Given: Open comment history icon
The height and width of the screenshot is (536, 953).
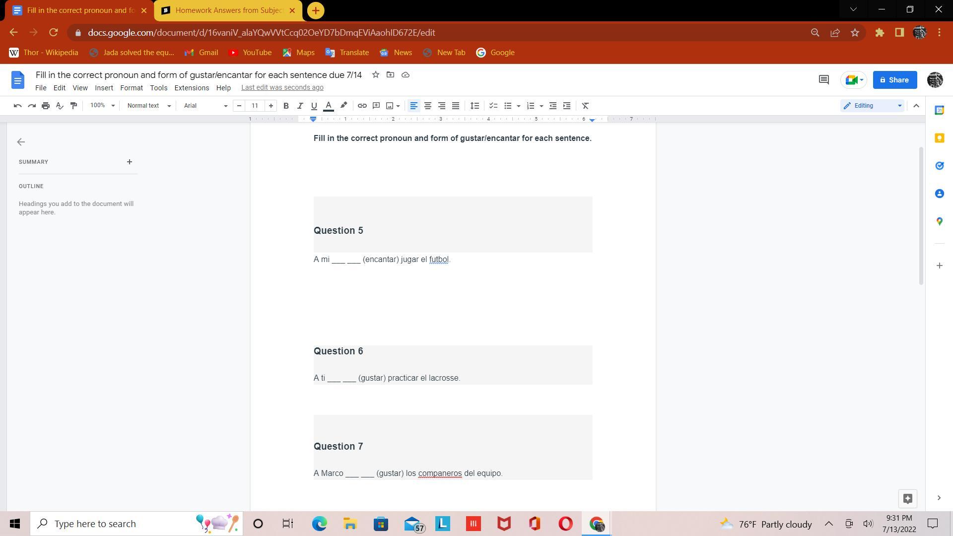Looking at the screenshot, I should pos(823,80).
